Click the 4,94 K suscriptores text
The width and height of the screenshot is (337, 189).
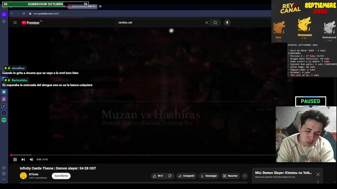38,178
